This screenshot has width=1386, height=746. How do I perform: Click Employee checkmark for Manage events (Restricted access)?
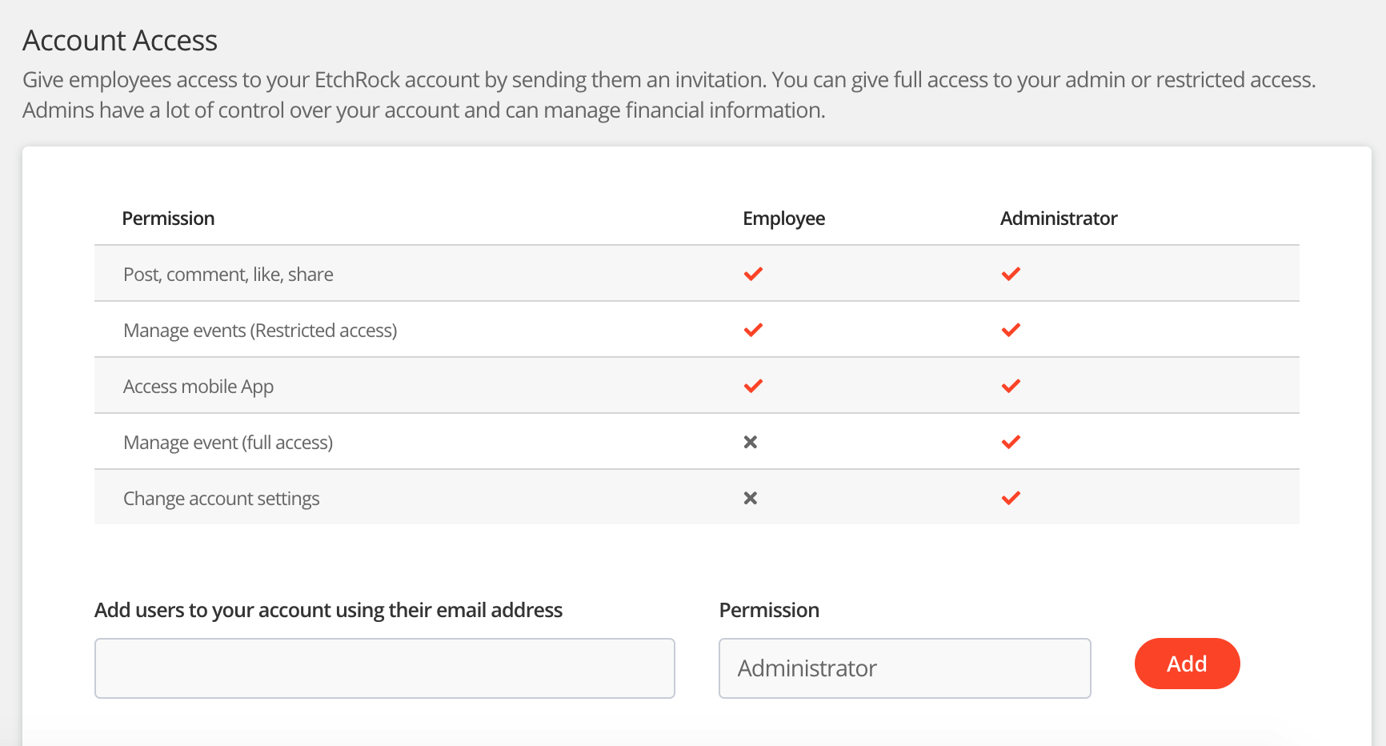[x=753, y=330]
